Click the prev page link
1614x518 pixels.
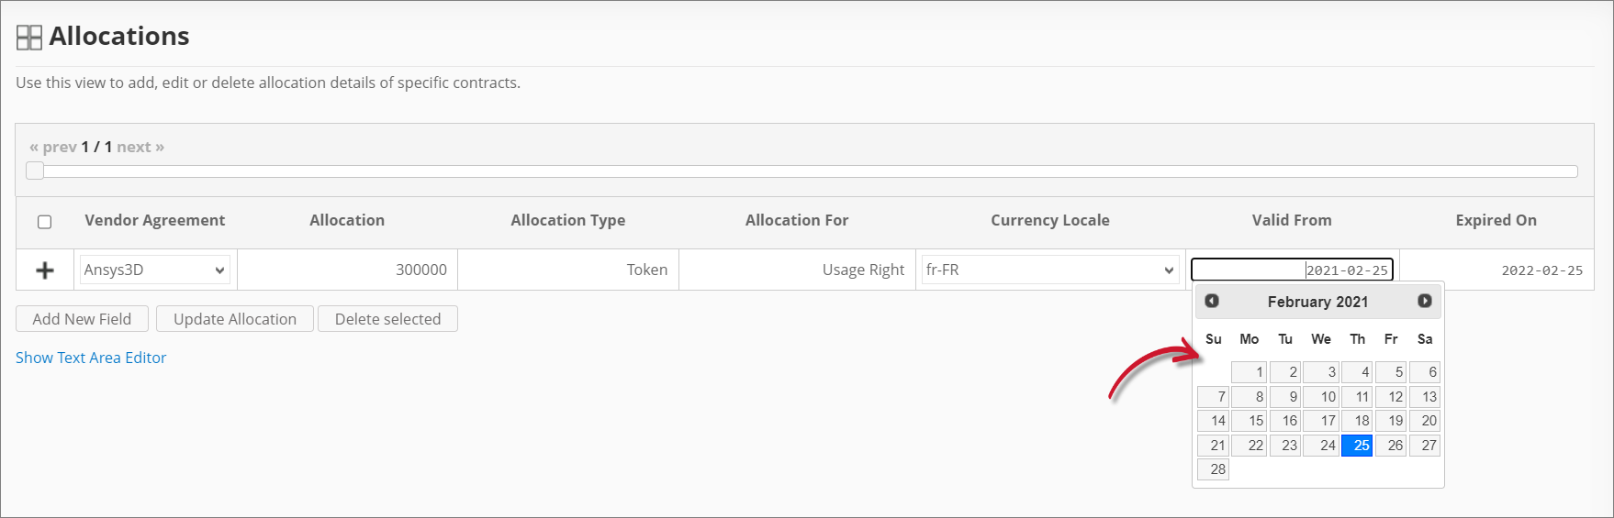point(53,147)
